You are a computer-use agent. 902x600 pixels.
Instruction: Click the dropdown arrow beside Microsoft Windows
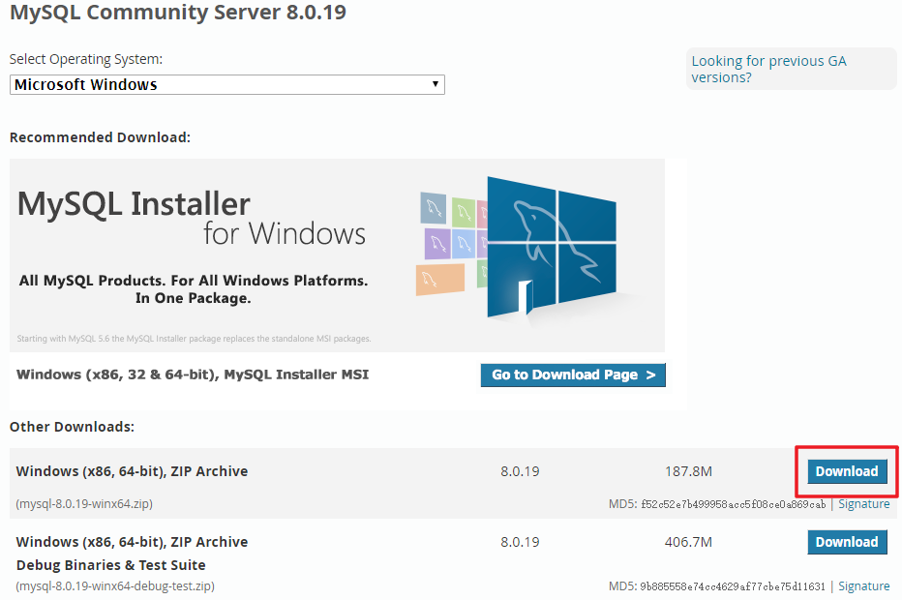[x=436, y=85]
